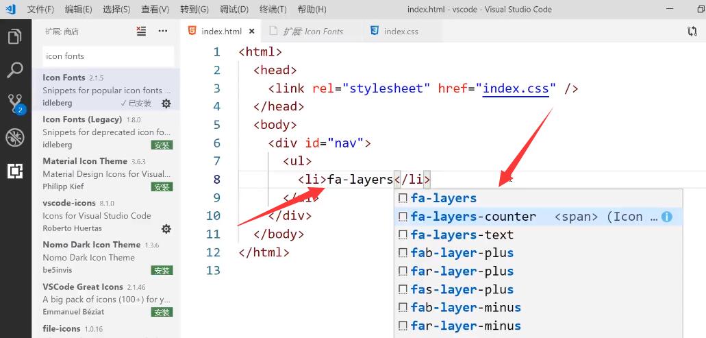The height and width of the screenshot is (338, 706).
Task: Open the 选择(S) menu
Action: point(116,9)
